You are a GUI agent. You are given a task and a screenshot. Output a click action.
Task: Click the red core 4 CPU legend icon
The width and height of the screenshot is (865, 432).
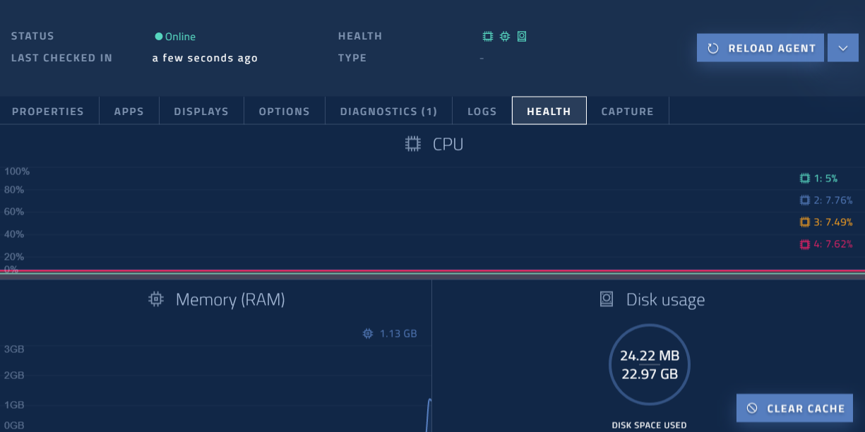(804, 245)
